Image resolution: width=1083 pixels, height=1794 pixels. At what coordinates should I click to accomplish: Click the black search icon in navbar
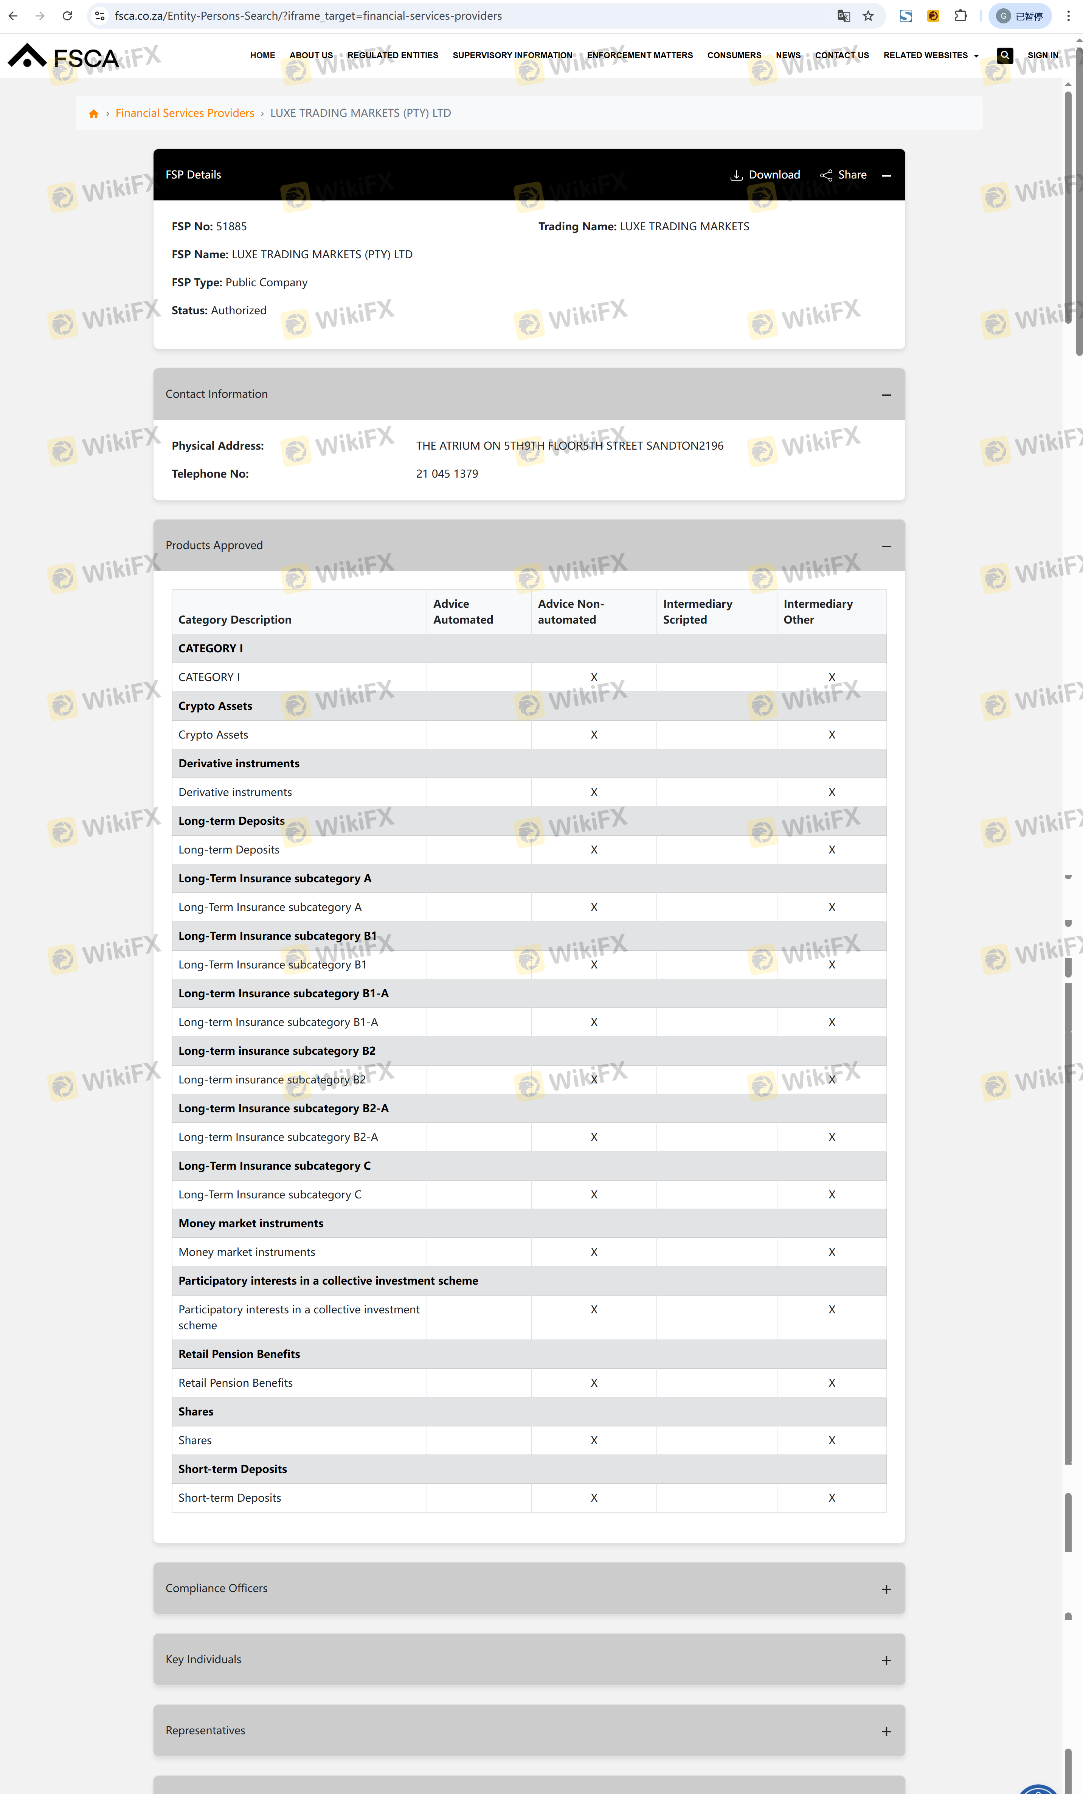pyautogui.click(x=1004, y=55)
